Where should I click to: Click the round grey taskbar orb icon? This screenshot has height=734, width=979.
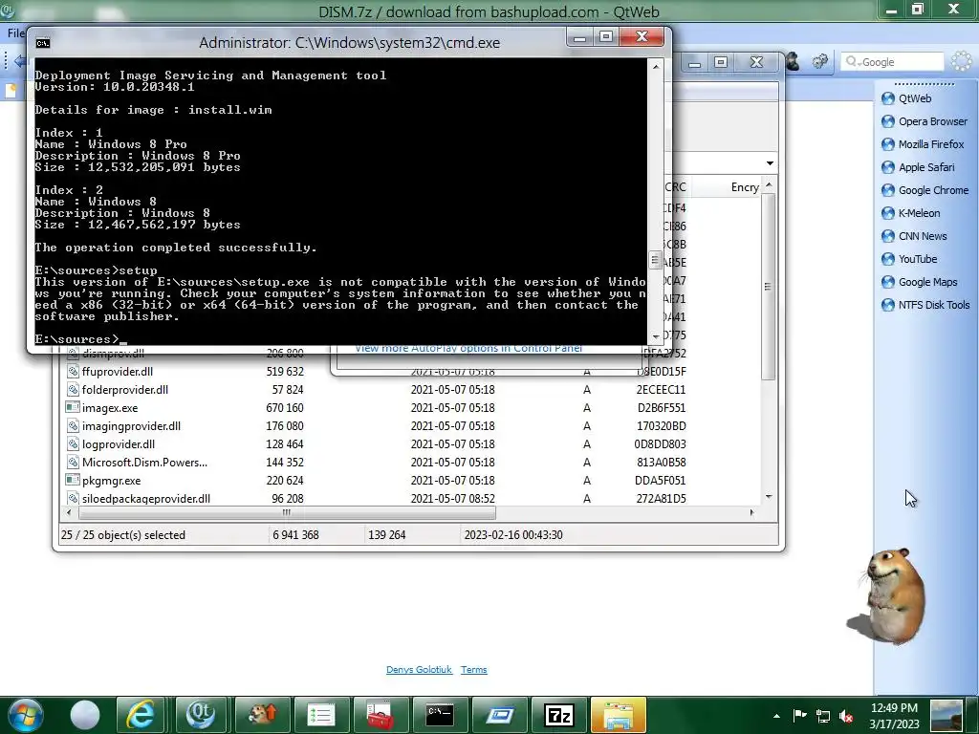[x=85, y=715]
